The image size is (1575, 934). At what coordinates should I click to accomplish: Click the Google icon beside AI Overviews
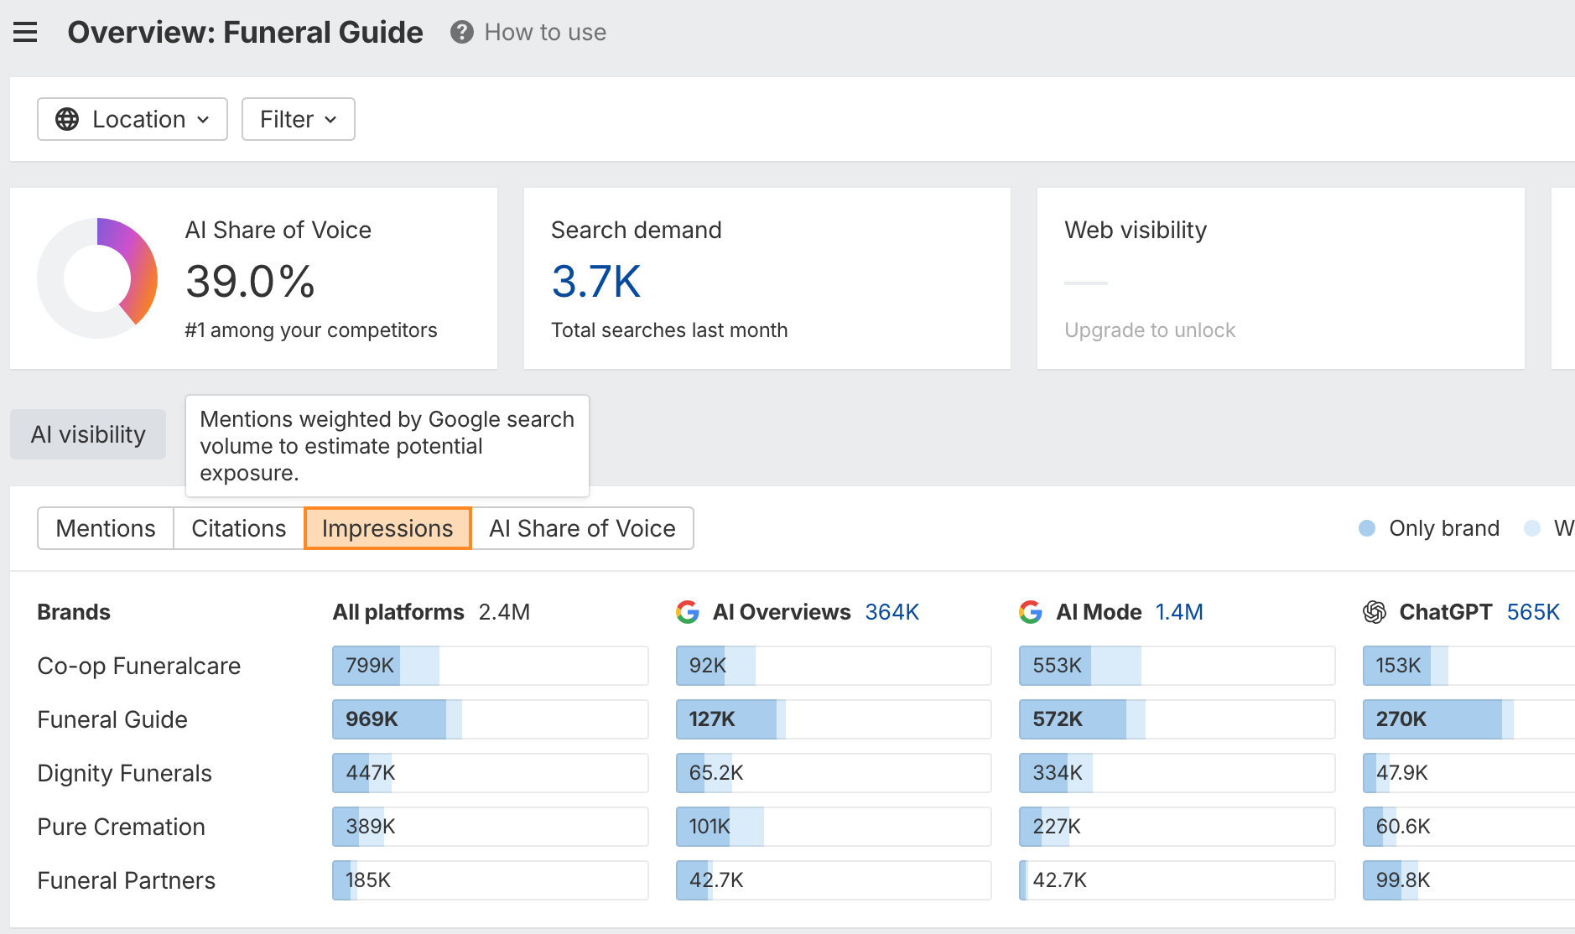pyautogui.click(x=688, y=612)
